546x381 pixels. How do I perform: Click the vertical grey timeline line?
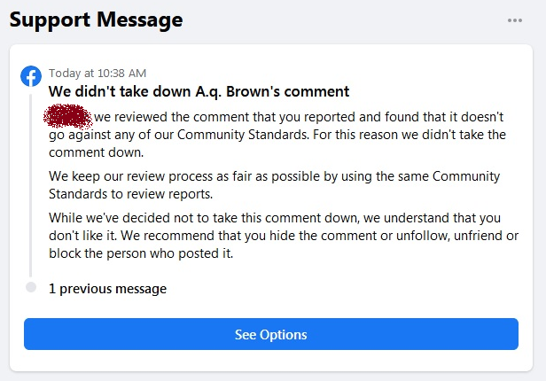point(31,185)
